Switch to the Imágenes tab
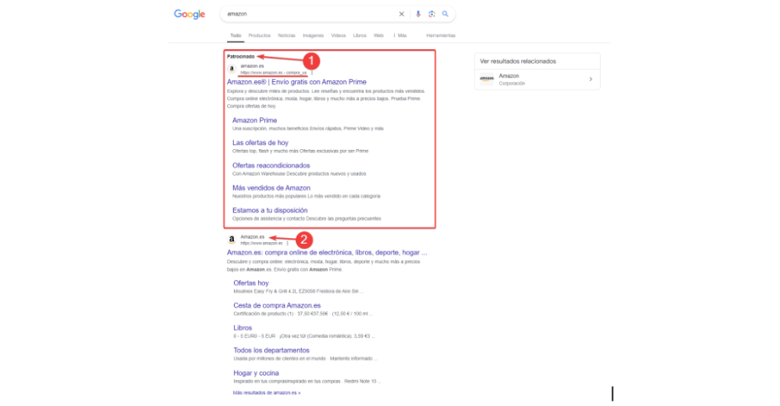The height and width of the screenshot is (406, 780). click(314, 36)
